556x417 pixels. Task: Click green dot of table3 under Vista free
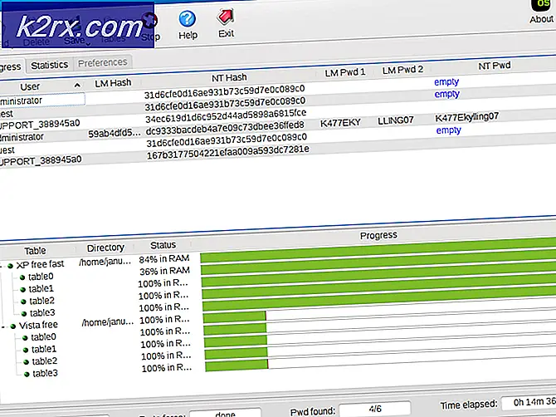27,375
